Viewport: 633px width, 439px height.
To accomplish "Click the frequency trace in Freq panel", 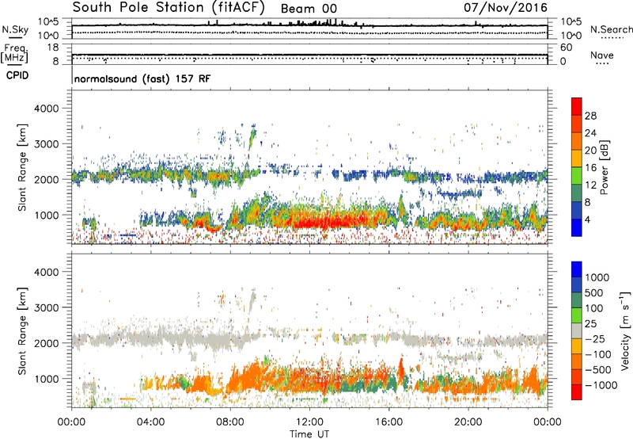I will click(x=309, y=55).
